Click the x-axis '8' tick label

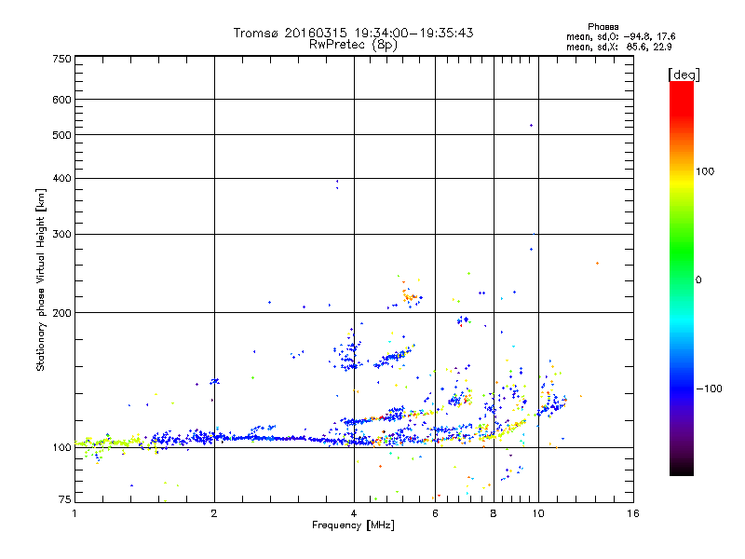click(494, 513)
